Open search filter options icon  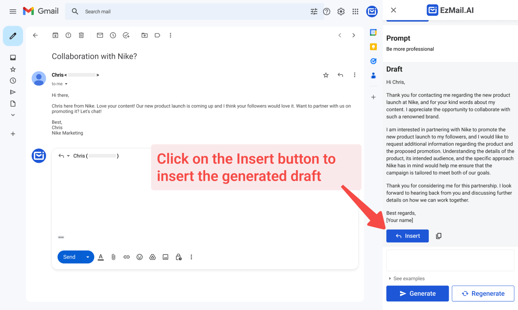314,11
